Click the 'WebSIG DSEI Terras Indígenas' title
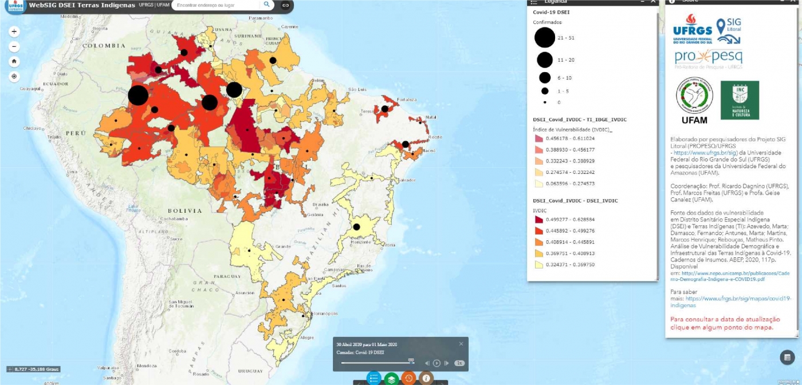The height and width of the screenshot is (385, 802). point(81,5)
